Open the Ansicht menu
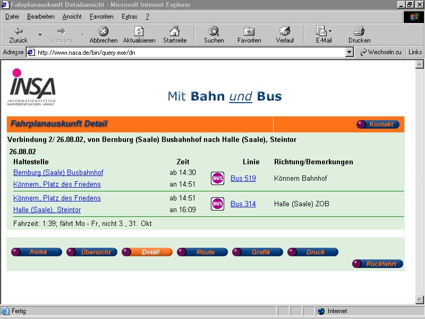Screen dimensions: 425x319 tap(72, 16)
